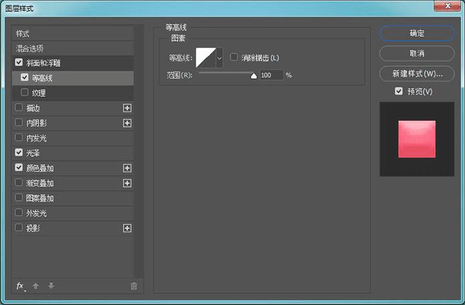The image size is (465, 305).
Task: Enable the 描边 checkbox
Action: point(19,107)
